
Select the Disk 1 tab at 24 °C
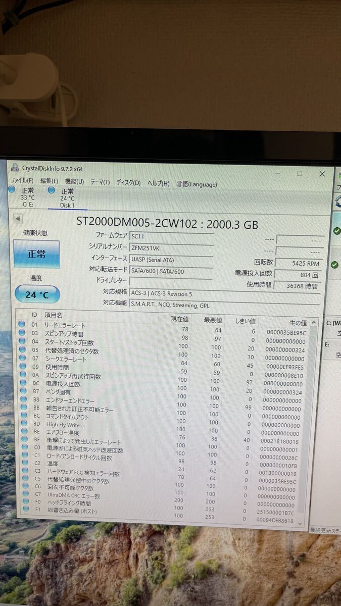click(x=67, y=198)
